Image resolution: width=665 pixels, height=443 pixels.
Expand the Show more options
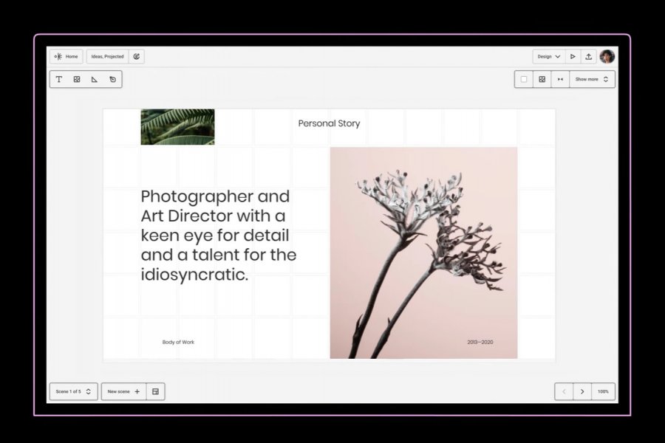pos(592,79)
